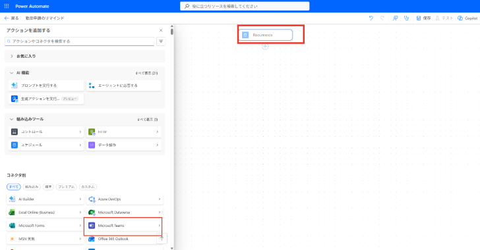Viewport: 480px width, 250px height.
Task: Open the Excel Online (Business) connector icon
Action: [x=13, y=212]
